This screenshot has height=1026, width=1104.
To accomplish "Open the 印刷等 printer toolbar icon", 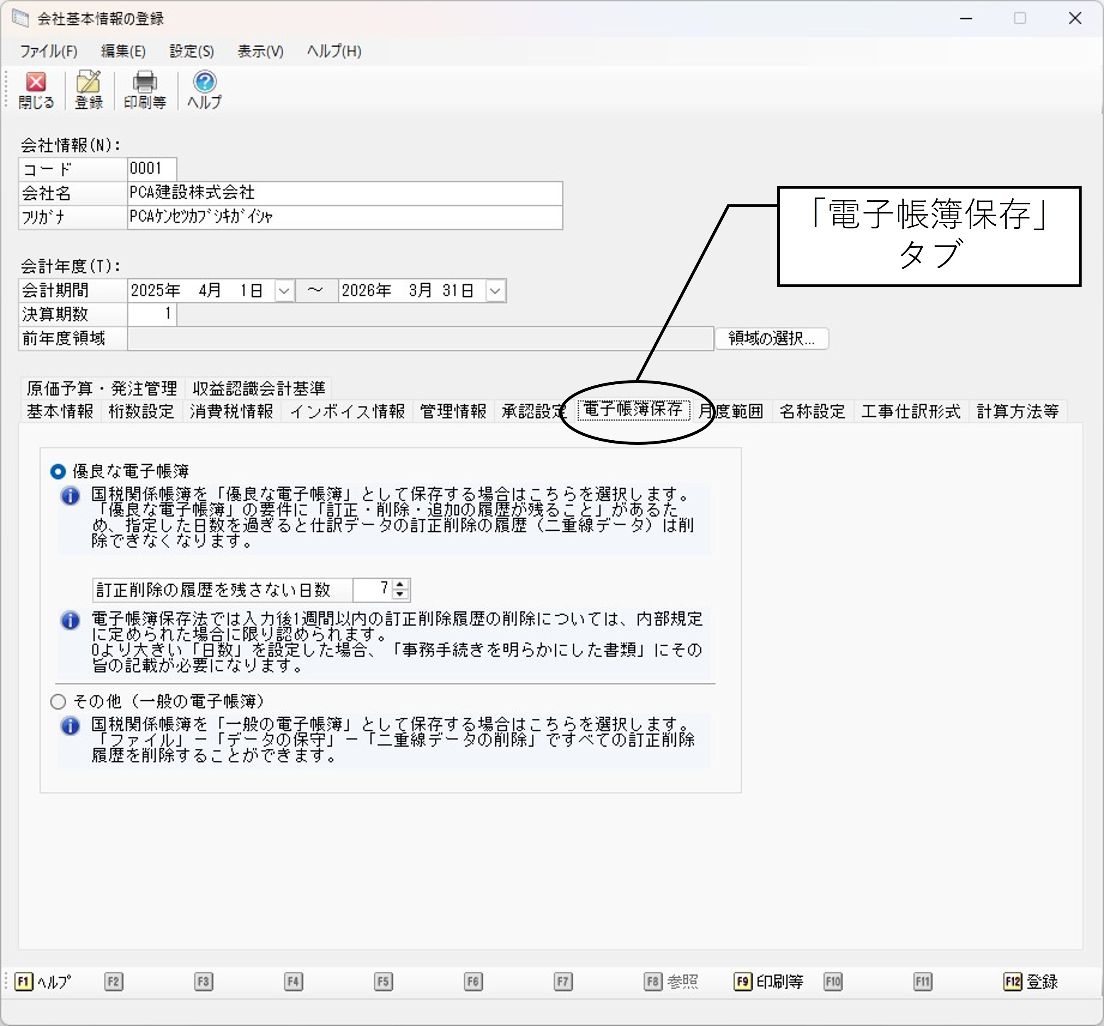I will [145, 90].
